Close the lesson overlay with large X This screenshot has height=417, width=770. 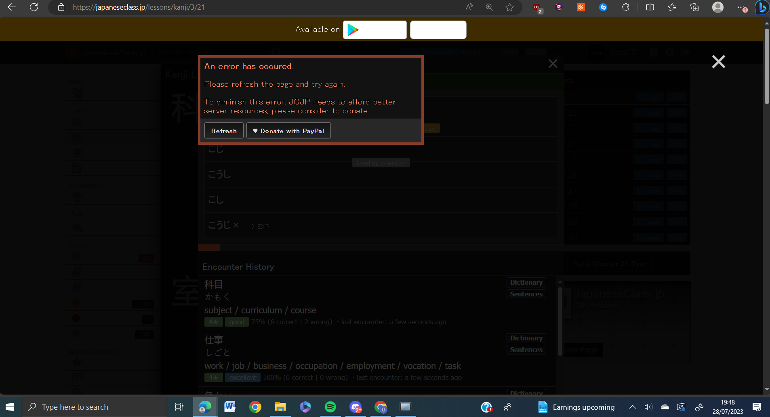pos(718,62)
